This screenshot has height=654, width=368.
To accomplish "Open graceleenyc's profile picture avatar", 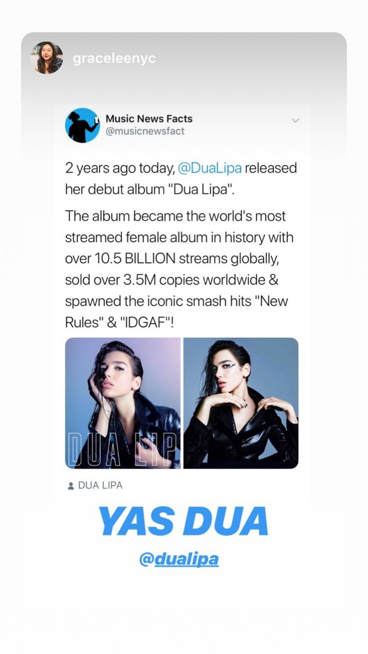I will click(48, 58).
